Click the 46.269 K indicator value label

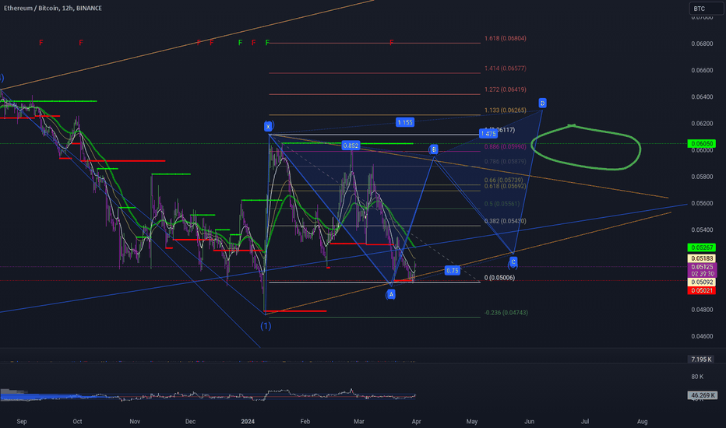click(702, 395)
